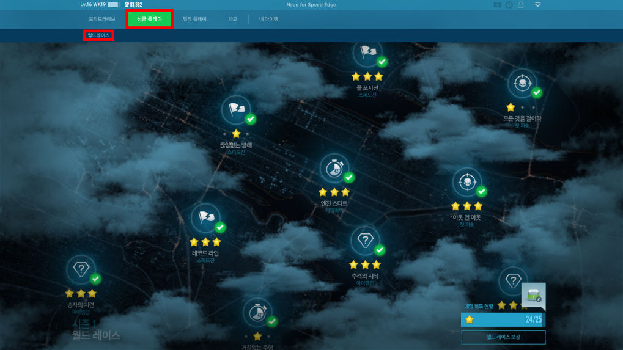Open the user profile icon in title bar

(x=521, y=5)
